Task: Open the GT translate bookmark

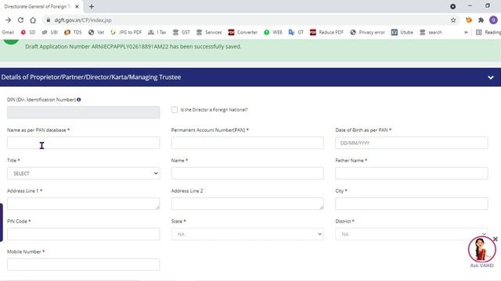Action: click(296, 32)
